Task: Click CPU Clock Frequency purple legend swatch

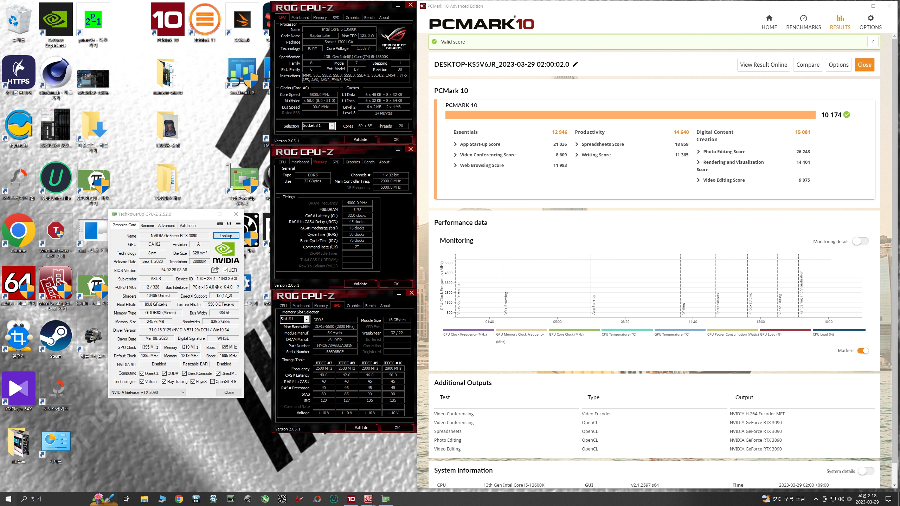Action: click(x=469, y=330)
